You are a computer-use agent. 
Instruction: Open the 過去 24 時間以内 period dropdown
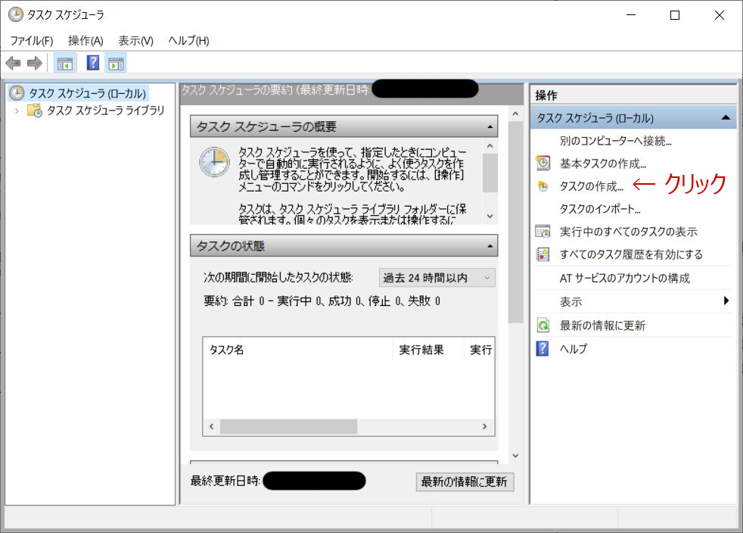[x=437, y=278]
